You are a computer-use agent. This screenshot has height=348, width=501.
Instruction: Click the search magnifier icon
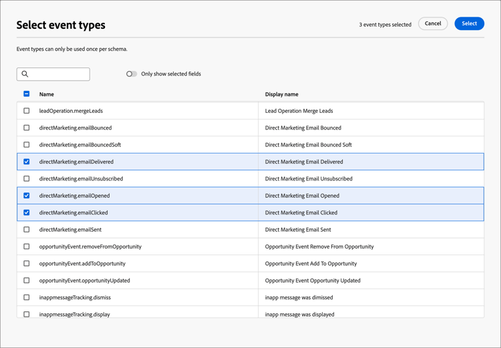click(x=25, y=74)
